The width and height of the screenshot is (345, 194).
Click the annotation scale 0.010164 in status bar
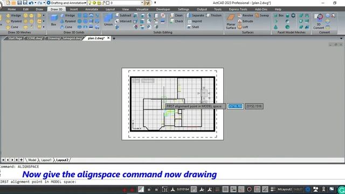pyautogui.click(x=182, y=189)
